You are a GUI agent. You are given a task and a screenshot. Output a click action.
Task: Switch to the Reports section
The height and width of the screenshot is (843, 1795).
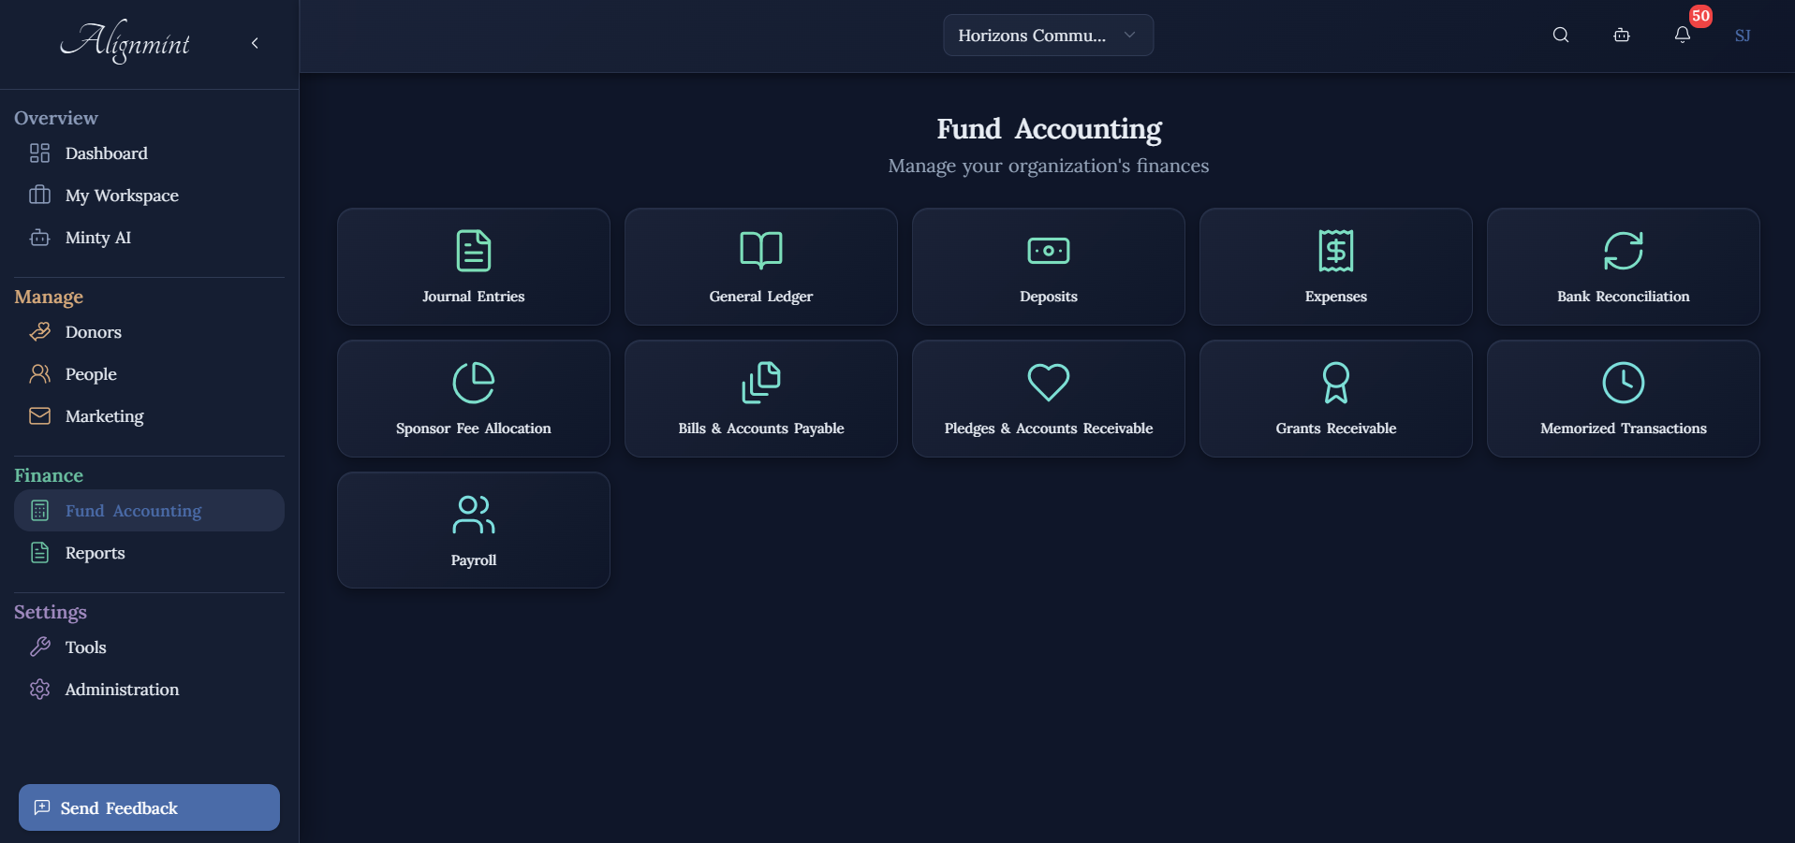coord(95,552)
